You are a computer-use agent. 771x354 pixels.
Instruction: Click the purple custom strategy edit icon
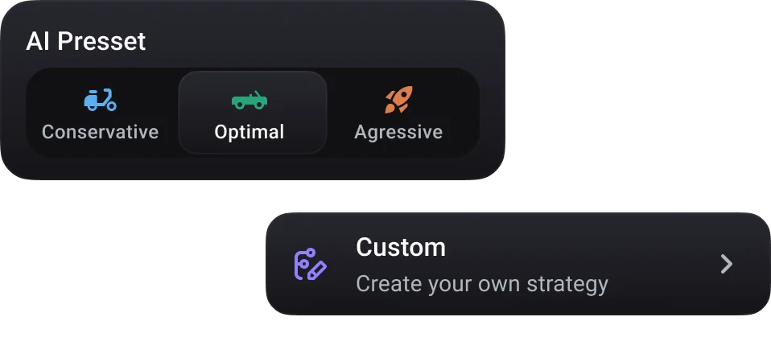point(310,264)
